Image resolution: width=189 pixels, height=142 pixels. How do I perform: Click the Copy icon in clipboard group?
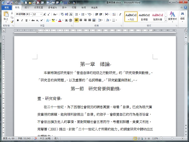tap(12, 17)
